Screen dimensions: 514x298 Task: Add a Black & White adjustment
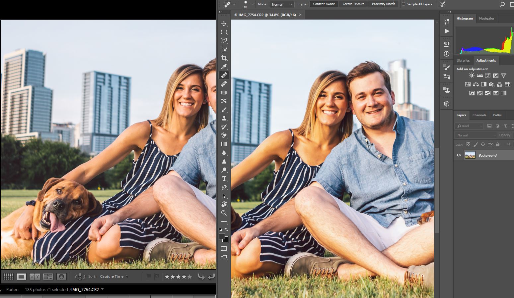[483, 84]
